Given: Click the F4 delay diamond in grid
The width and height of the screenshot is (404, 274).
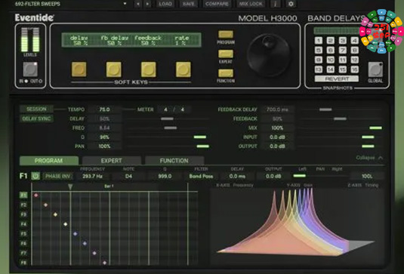Looking at the screenshot, I should click(66, 224).
